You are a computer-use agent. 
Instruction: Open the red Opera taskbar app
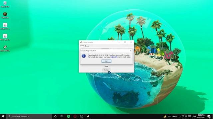[75, 116]
